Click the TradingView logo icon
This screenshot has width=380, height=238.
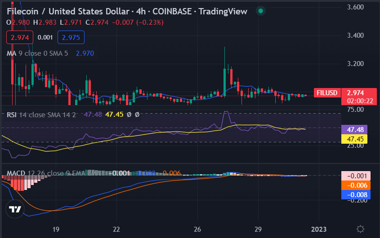click(x=15, y=209)
